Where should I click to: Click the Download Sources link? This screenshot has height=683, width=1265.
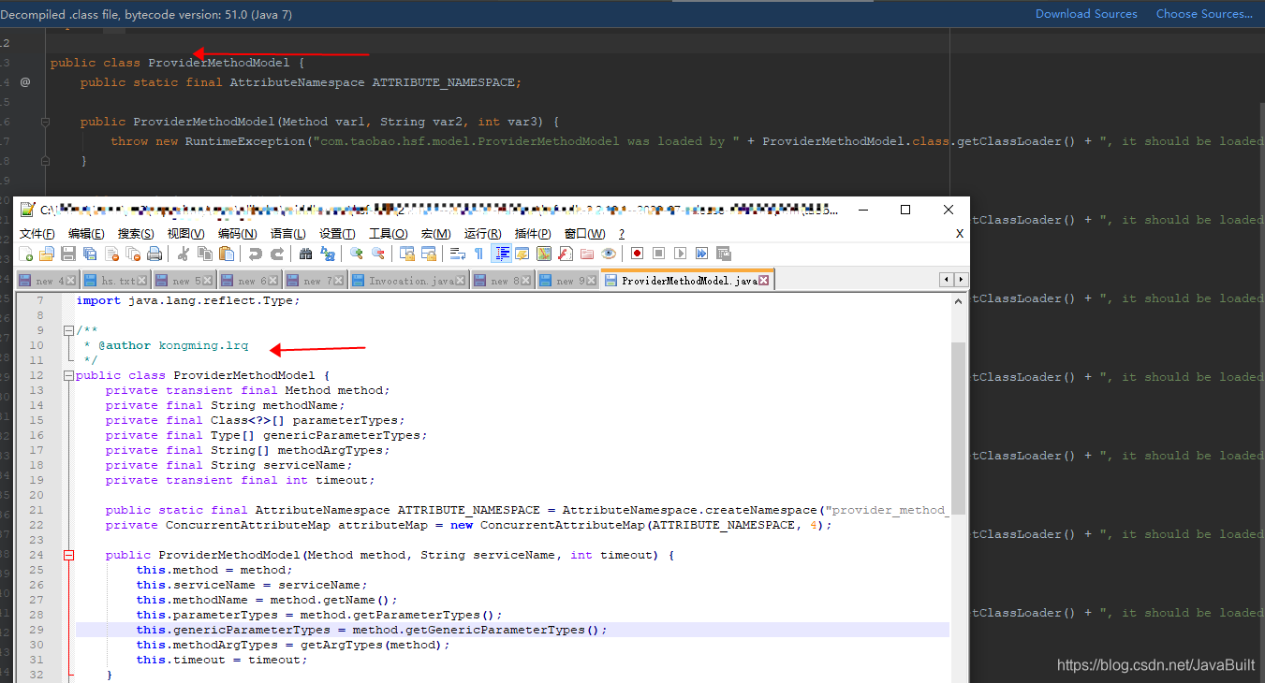[x=1086, y=14]
